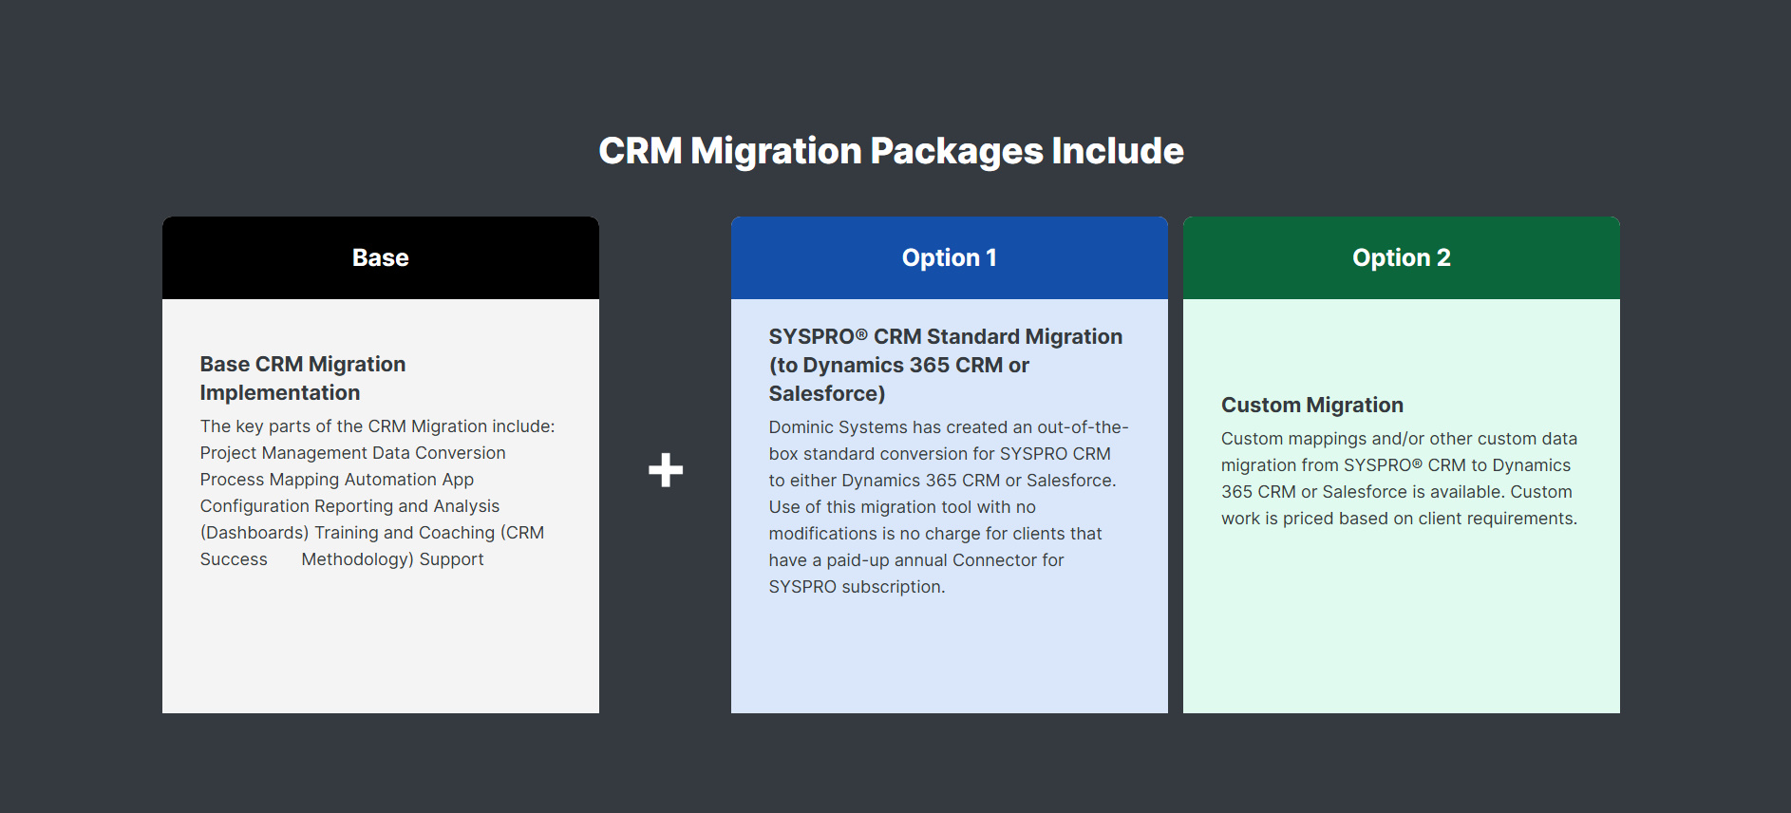Click the white plus icon between cards
Screen dimensions: 1791x813
pyautogui.click(x=666, y=469)
